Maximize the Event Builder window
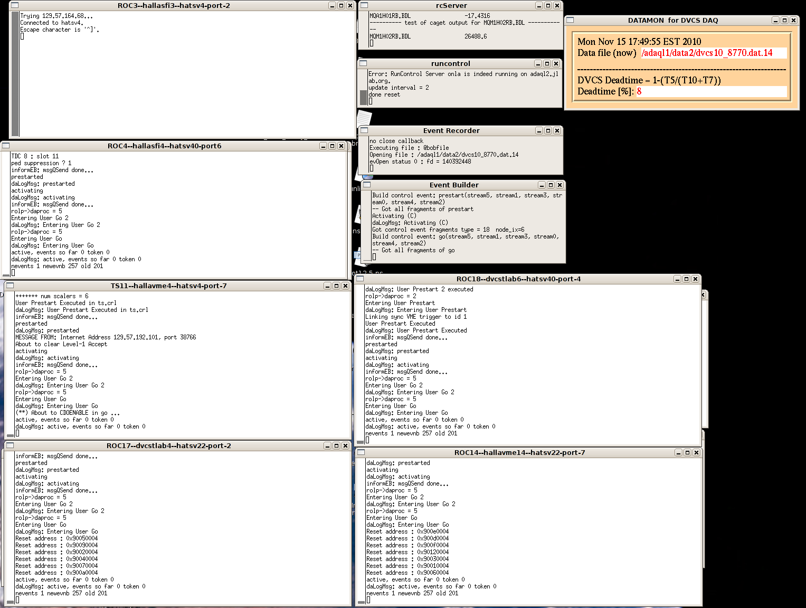The height and width of the screenshot is (608, 806). tap(551, 185)
